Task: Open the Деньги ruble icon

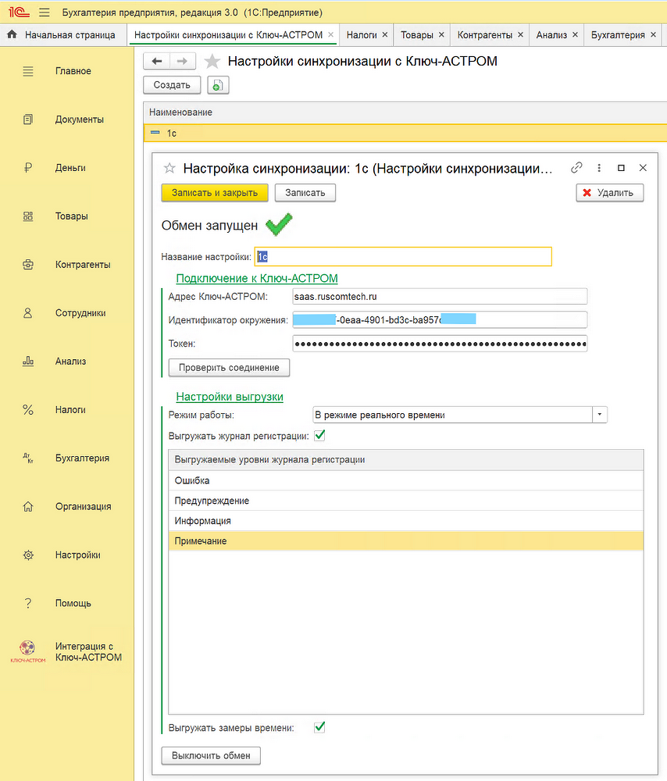Action: tap(28, 168)
